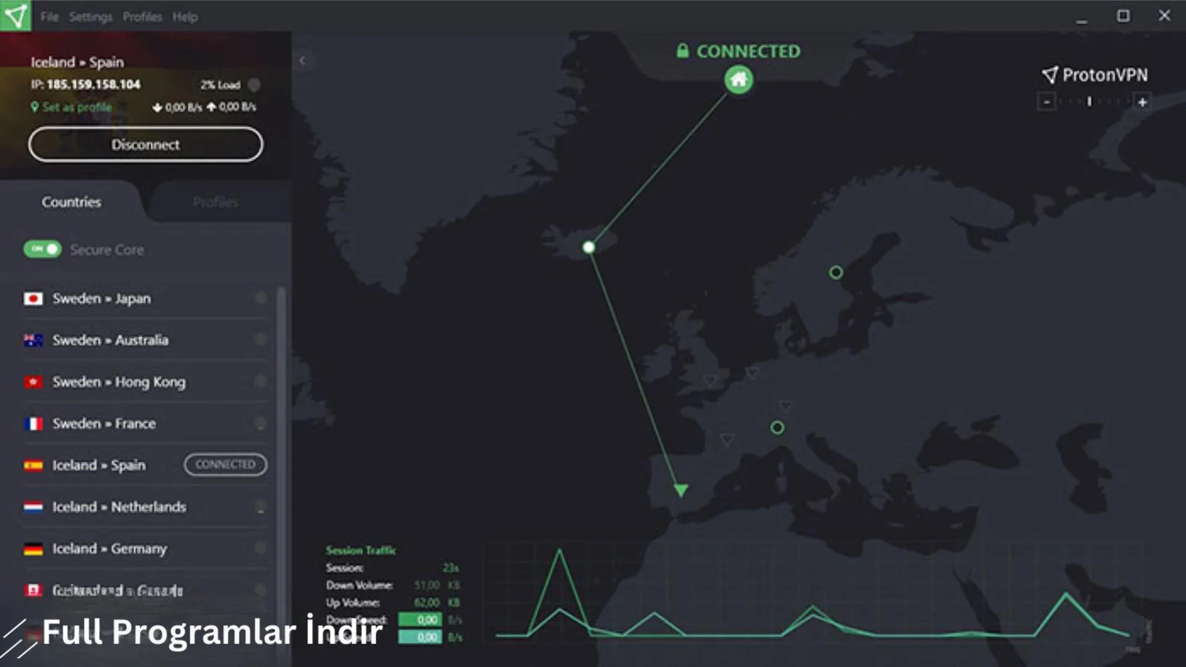Click the ProtonVPN logo in title bar
The height and width of the screenshot is (667, 1186).
[16, 16]
